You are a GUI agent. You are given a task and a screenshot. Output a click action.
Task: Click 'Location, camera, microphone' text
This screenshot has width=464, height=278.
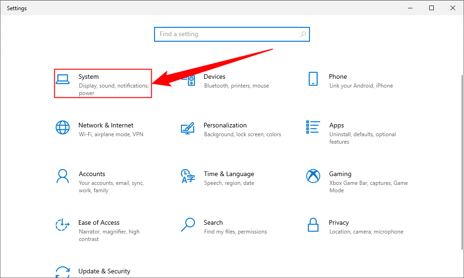(367, 232)
